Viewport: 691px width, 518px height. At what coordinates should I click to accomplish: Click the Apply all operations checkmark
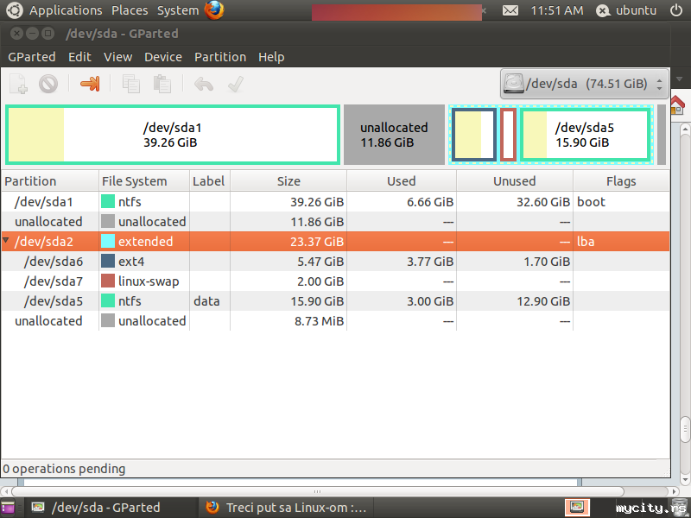(235, 84)
